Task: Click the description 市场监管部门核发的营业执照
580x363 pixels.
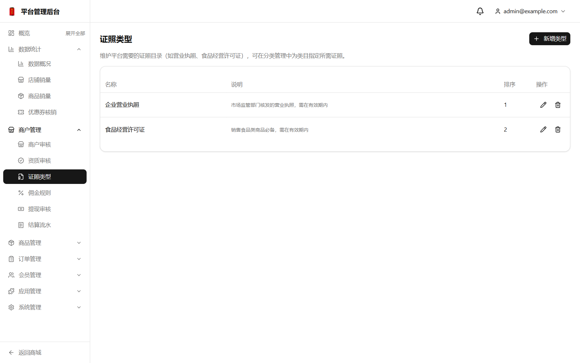Action: click(x=279, y=105)
